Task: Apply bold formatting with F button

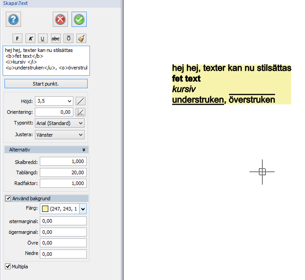Action: point(17,39)
